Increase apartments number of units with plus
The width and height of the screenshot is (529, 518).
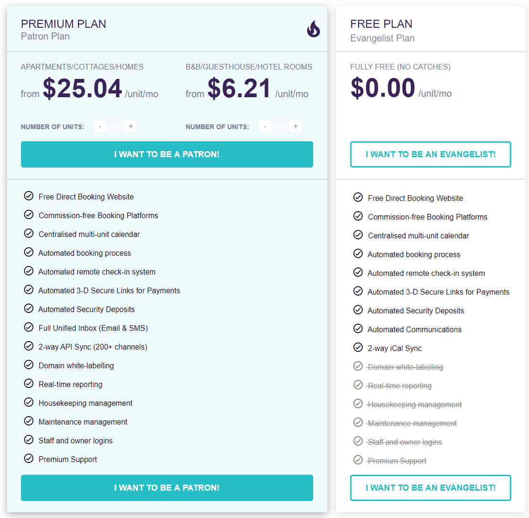pos(130,126)
